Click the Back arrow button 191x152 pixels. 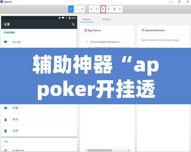[x=92, y=9]
